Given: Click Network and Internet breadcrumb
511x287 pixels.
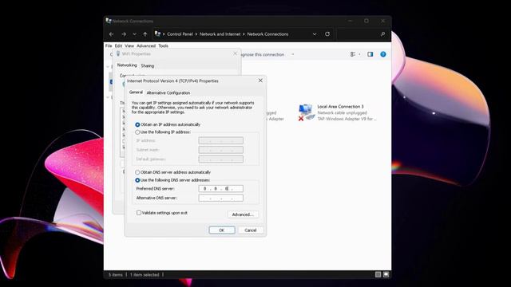Looking at the screenshot, I should tap(220, 34).
